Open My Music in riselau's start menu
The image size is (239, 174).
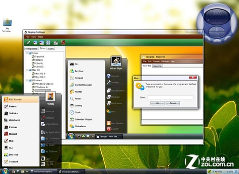[x=48, y=145]
